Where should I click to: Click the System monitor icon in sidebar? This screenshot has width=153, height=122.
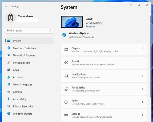(x=9, y=41)
